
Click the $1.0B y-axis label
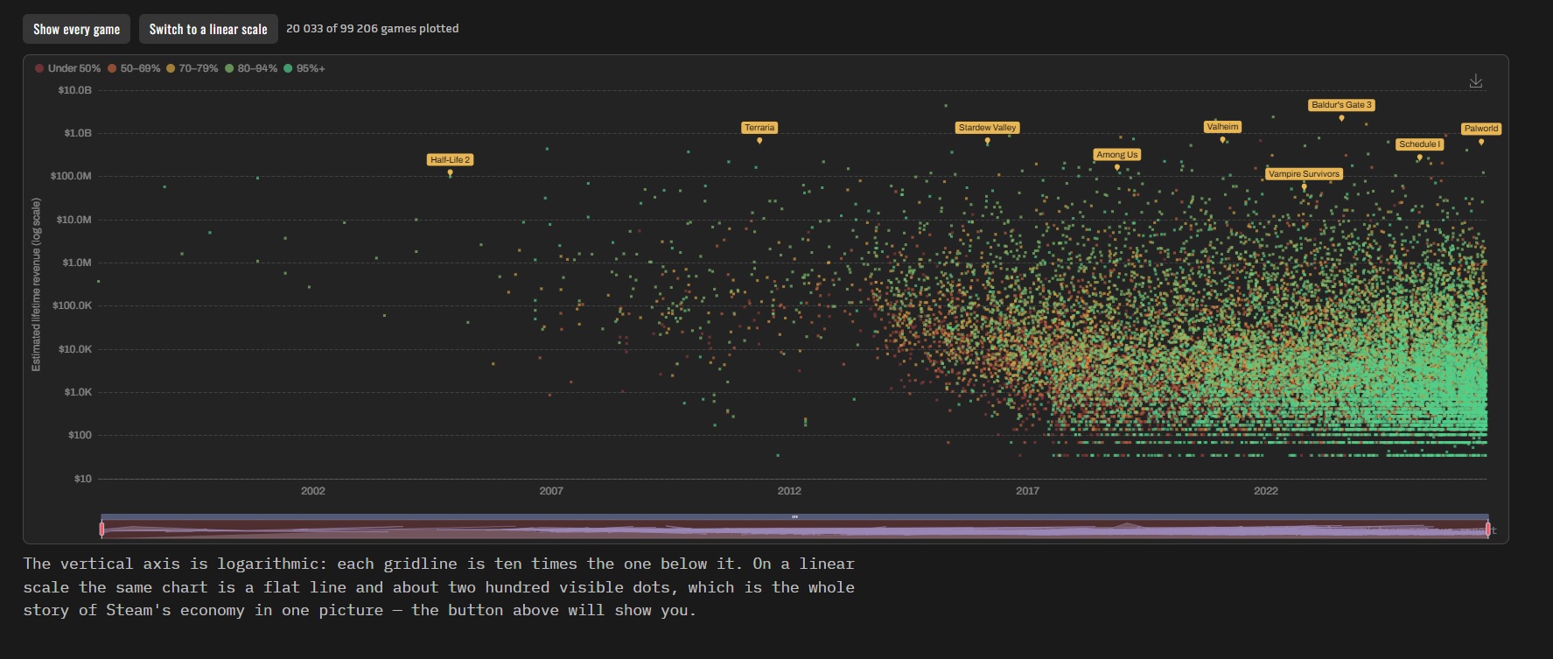click(77, 133)
